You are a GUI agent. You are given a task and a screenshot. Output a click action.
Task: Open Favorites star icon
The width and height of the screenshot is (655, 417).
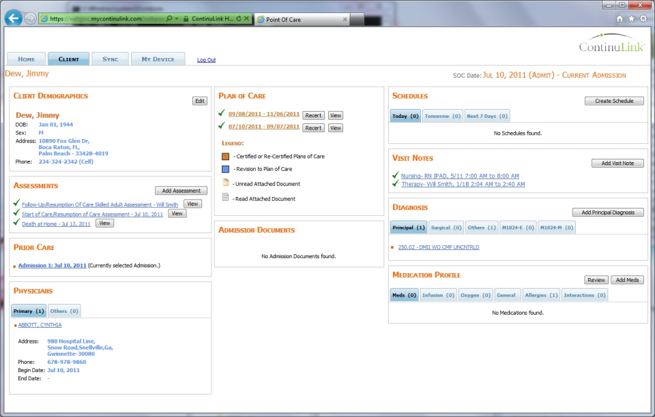pos(632,18)
